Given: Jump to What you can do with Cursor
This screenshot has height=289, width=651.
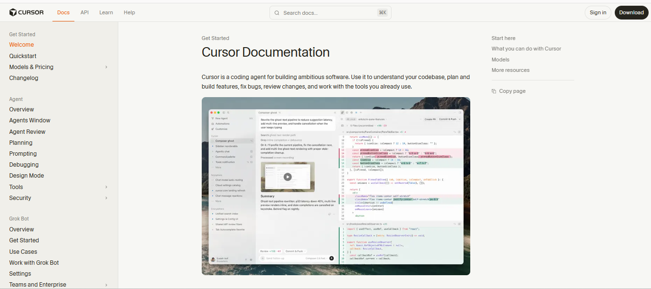Looking at the screenshot, I should pos(527,49).
